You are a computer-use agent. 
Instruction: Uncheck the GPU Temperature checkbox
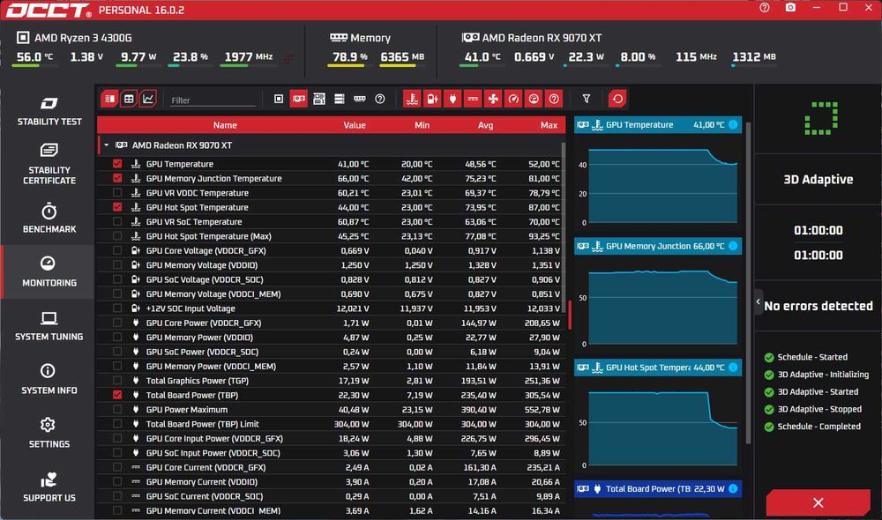coord(117,164)
